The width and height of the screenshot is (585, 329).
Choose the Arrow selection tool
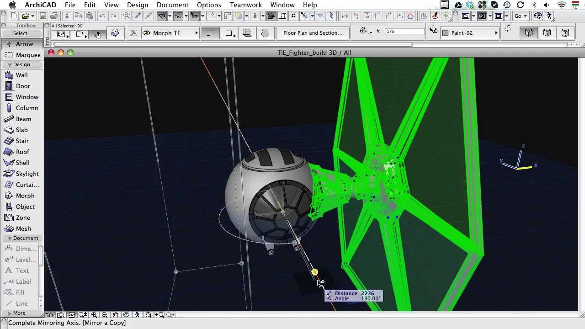21,44
